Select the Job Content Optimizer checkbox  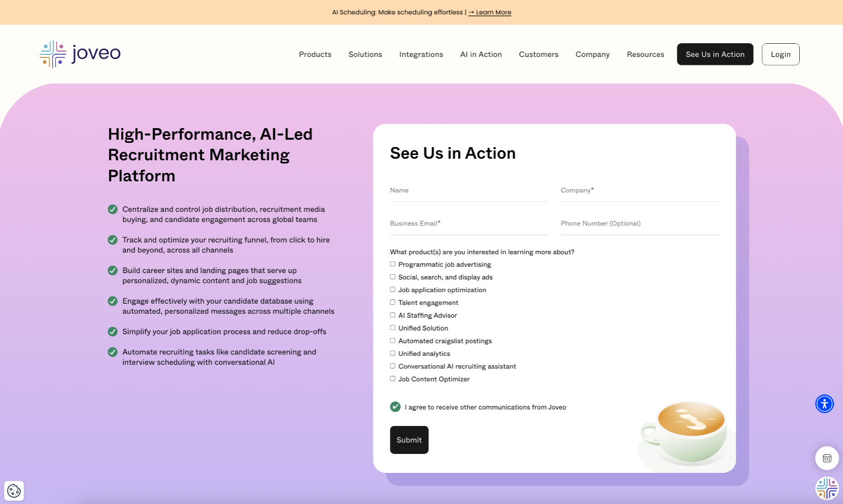coord(393,379)
